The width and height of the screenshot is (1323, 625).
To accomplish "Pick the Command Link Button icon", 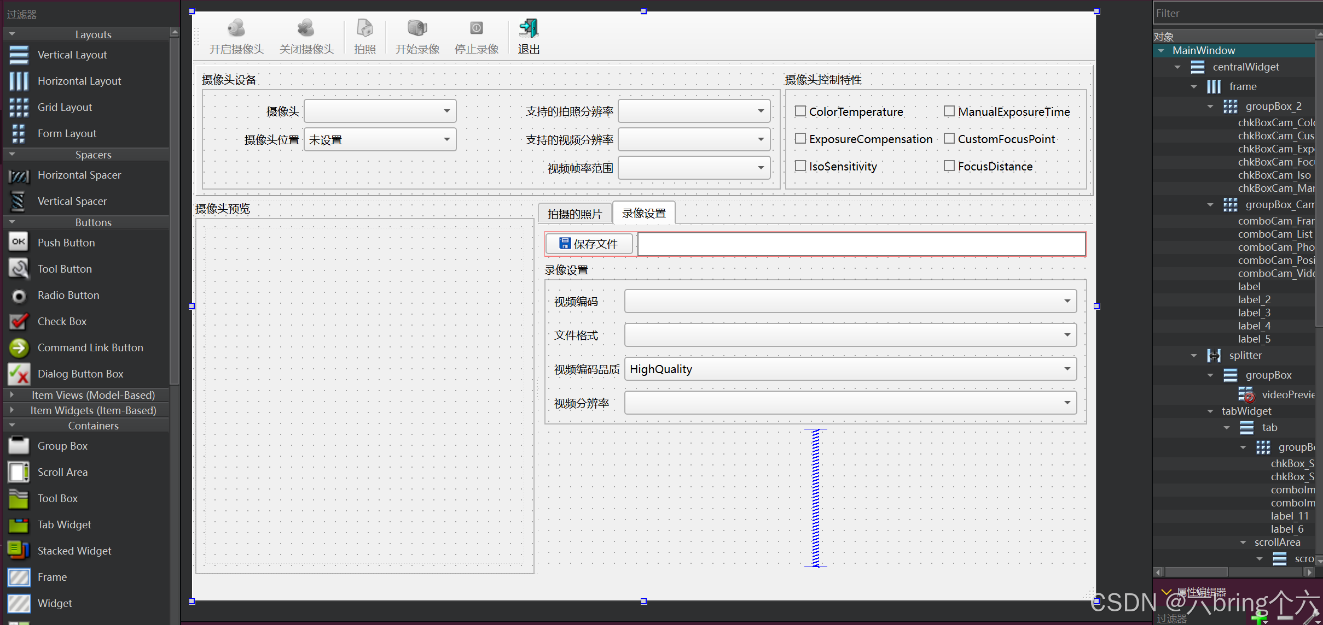I will click(19, 348).
